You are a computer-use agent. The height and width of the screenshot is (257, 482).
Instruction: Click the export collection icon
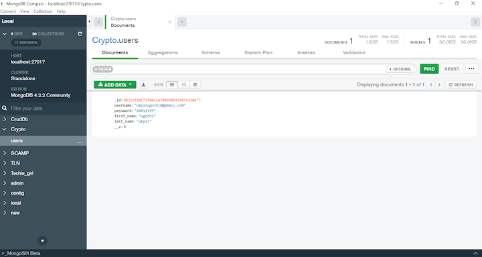143,85
